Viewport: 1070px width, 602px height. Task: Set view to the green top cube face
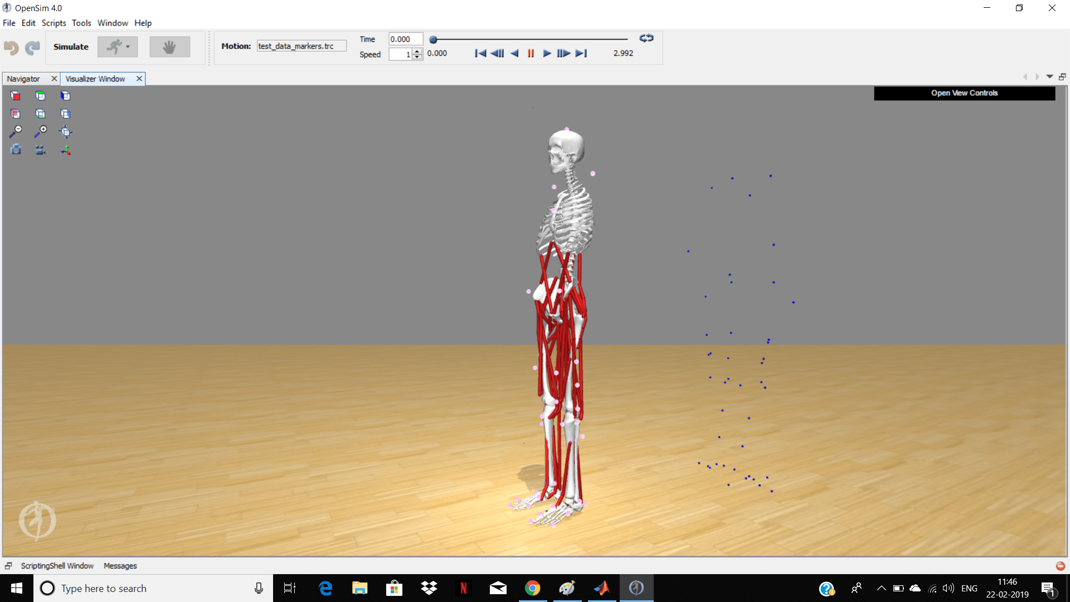coord(41,96)
